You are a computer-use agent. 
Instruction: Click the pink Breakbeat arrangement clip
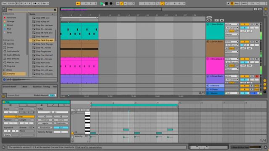(79, 66)
